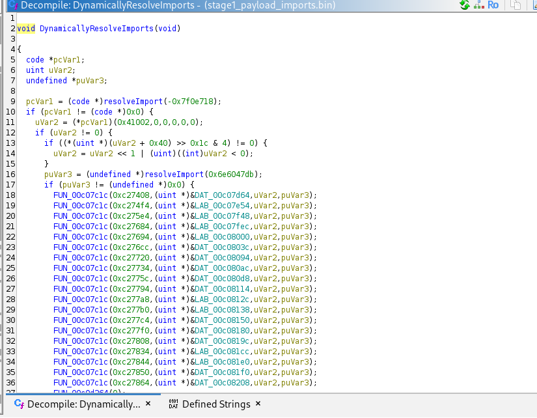
Task: Select address 0xc27864 on line 36
Action: [x=131, y=382]
